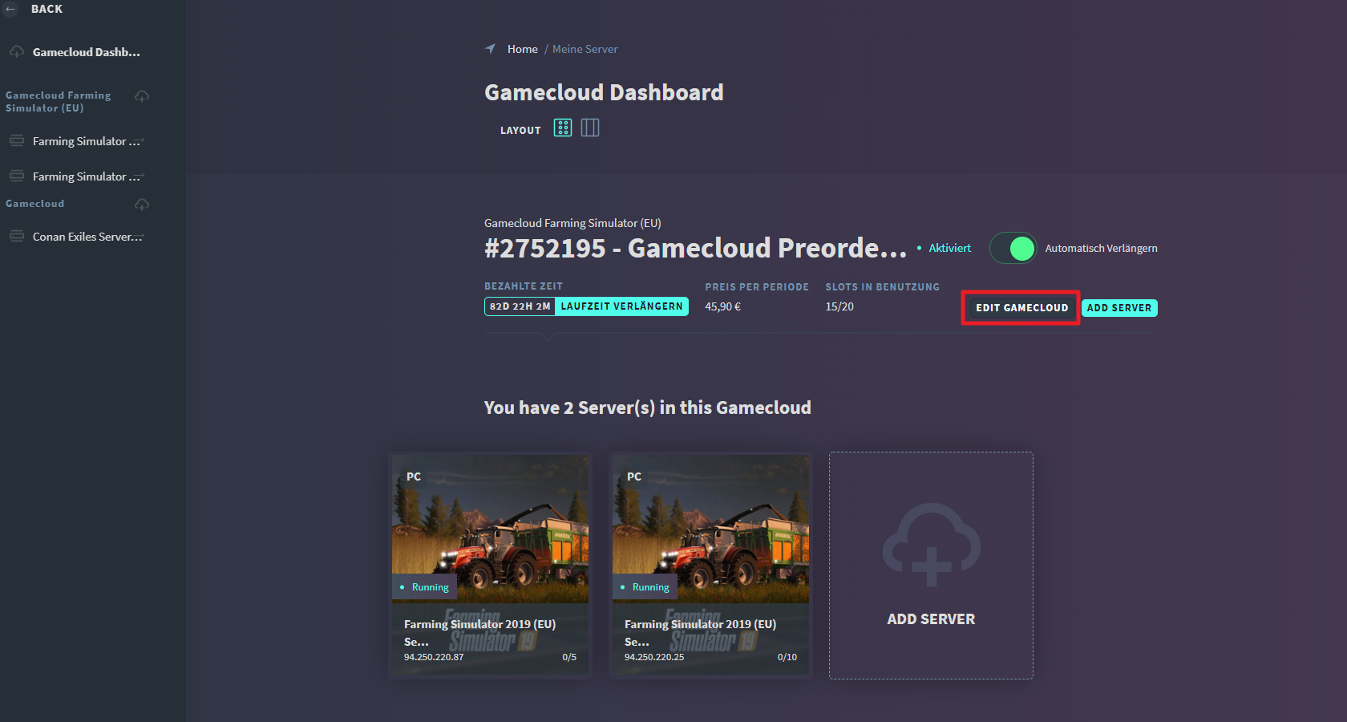Click the ADD SERVER button next to edit
Image resolution: width=1347 pixels, height=722 pixels.
tap(1119, 307)
